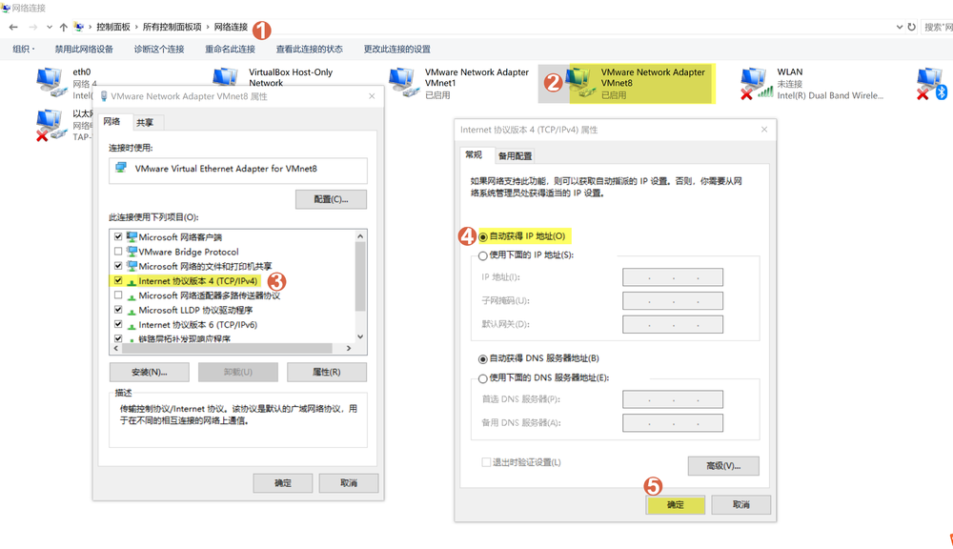953x549 pixels.
Task: Expand the address bar history dropdown
Action: [x=900, y=27]
